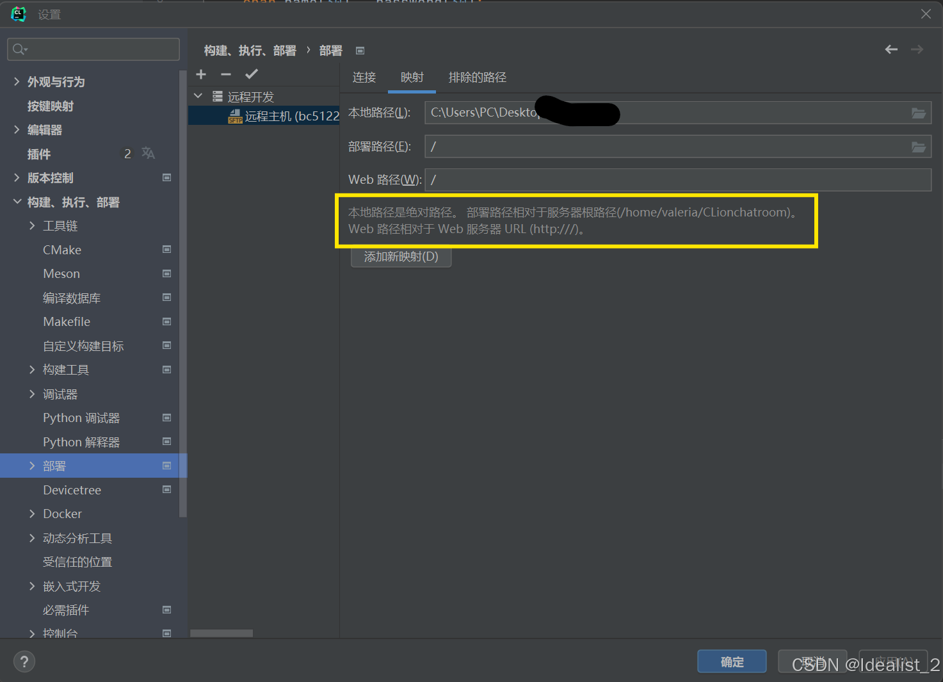Click 构建、执行、部署 breadcrumb link

pos(250,51)
